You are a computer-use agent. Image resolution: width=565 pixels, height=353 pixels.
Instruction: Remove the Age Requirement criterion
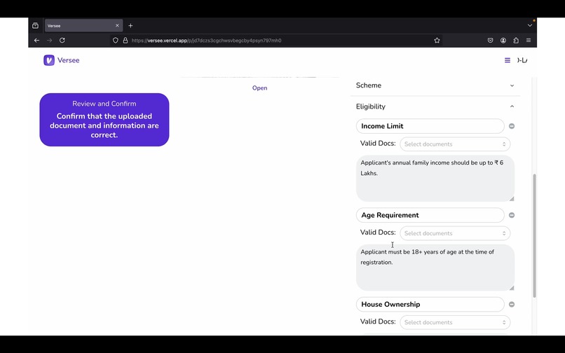[512, 215]
